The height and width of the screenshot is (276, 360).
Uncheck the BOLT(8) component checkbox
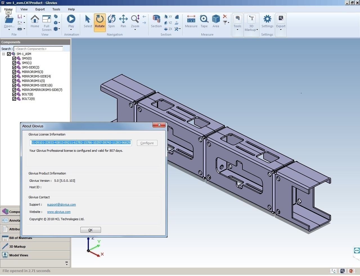click(14, 94)
